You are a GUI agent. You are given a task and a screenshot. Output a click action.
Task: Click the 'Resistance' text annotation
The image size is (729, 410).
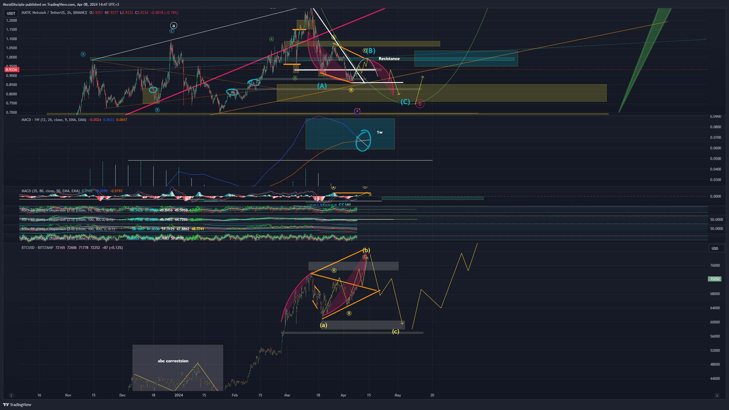(389, 59)
